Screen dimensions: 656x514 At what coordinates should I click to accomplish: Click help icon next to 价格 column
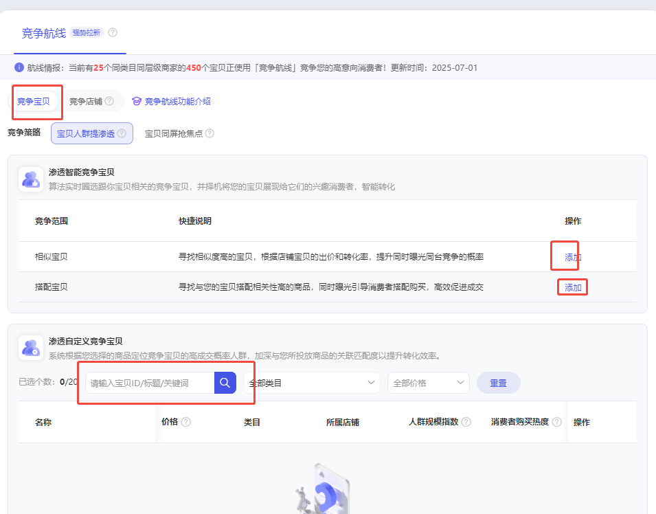pyautogui.click(x=185, y=422)
